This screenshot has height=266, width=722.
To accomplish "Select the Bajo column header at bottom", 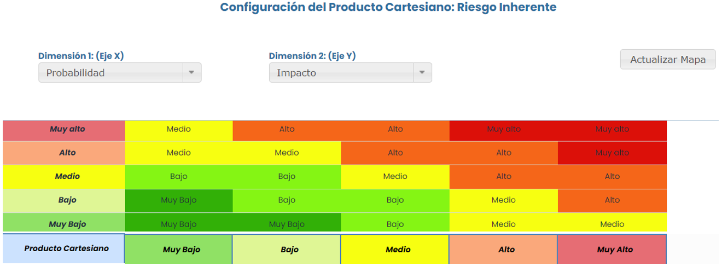I will (287, 250).
